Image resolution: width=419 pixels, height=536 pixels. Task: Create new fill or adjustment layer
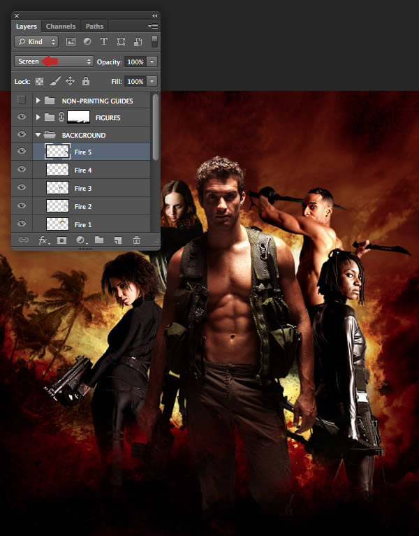[80, 240]
